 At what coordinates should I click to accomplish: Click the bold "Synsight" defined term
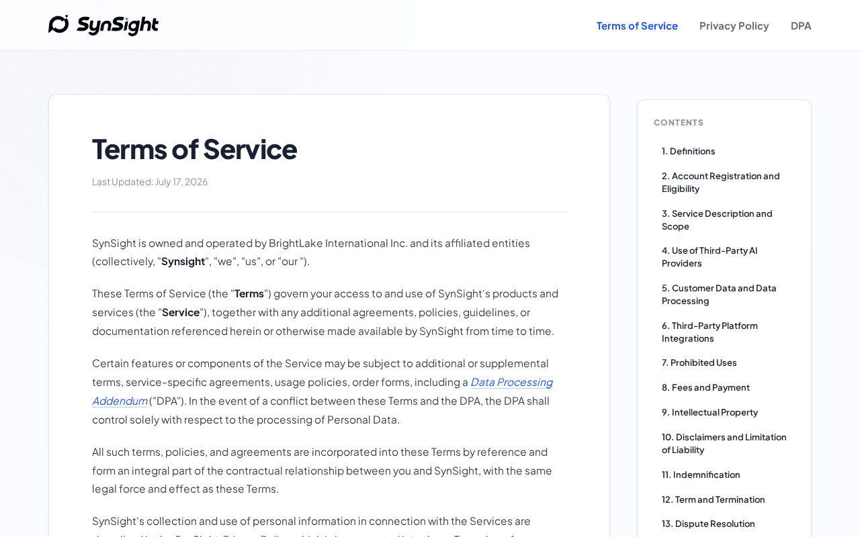183,261
